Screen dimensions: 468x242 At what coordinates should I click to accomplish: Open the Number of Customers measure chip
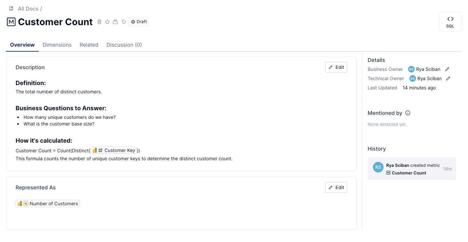pos(48,204)
